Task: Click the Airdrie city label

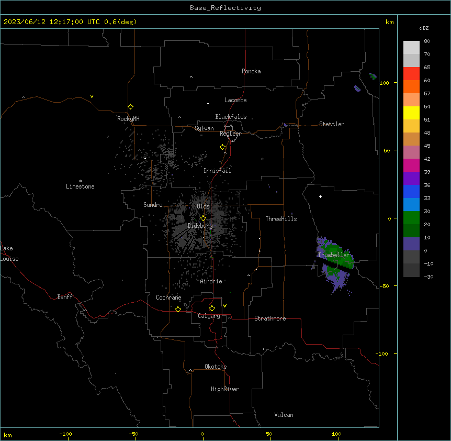Action: tap(211, 281)
